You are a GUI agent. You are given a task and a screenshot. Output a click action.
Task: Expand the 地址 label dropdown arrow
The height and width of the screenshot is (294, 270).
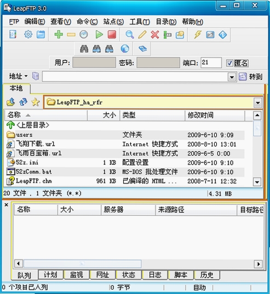click(26, 76)
